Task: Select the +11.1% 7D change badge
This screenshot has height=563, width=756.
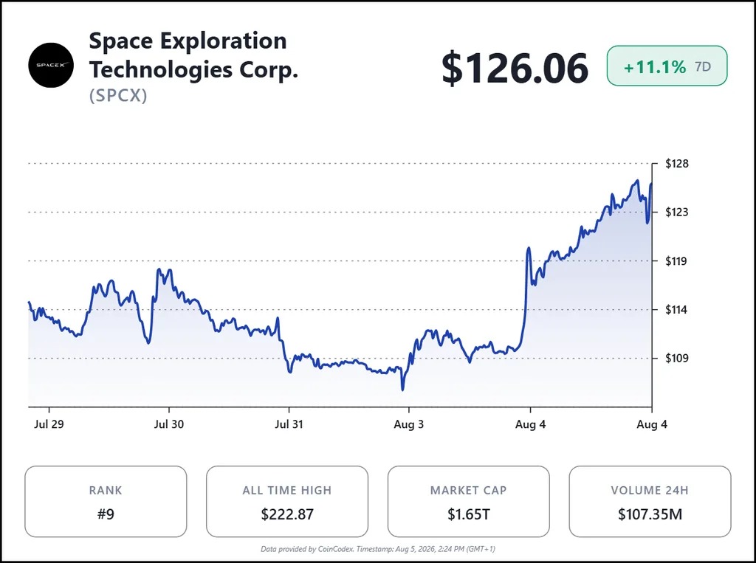Action: click(667, 66)
